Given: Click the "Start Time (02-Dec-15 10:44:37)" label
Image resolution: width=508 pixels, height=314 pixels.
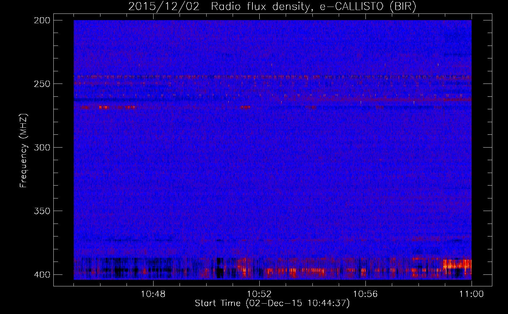Looking at the screenshot, I should (x=272, y=303).
